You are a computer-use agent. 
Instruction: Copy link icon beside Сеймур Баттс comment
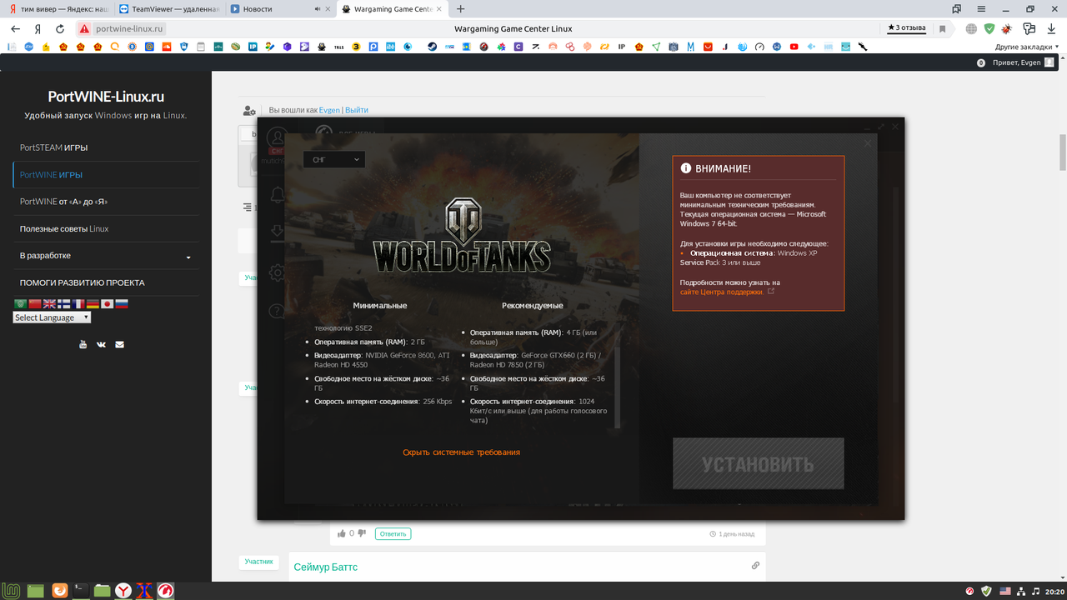tap(755, 565)
